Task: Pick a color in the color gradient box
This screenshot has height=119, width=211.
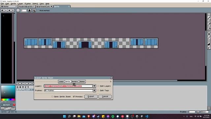Action: (8, 92)
